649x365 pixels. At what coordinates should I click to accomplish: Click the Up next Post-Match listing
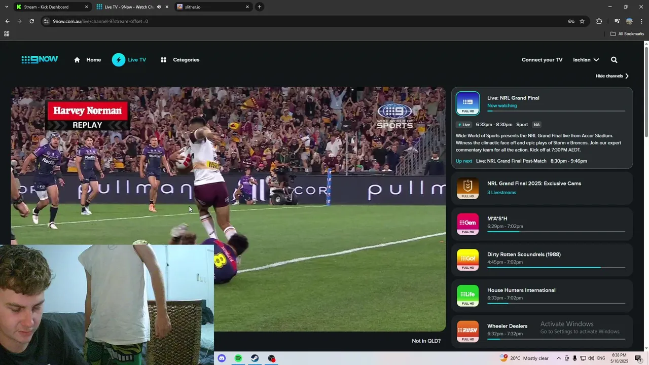[x=521, y=161]
